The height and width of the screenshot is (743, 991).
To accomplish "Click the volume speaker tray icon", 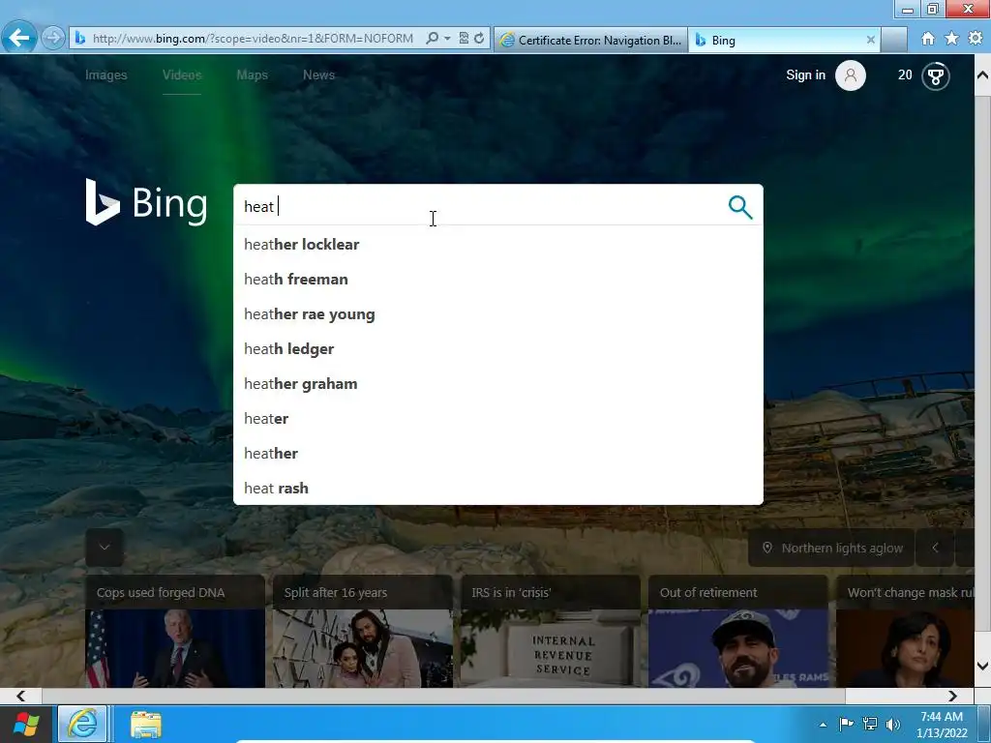I will click(x=893, y=724).
